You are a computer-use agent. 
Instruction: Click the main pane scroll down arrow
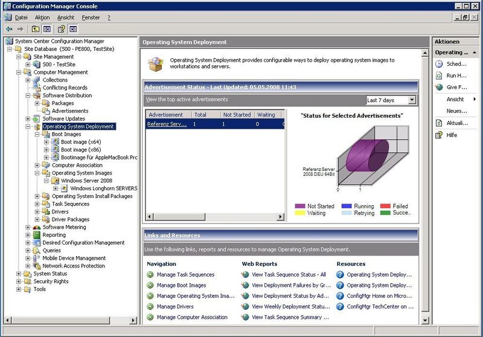pyautogui.click(x=425, y=320)
